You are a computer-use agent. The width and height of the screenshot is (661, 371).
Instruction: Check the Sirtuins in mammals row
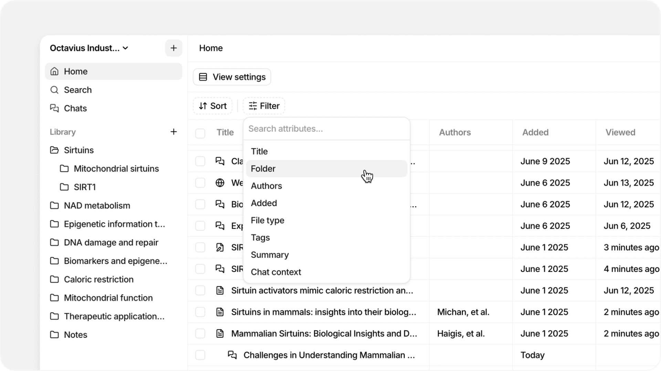point(200,312)
